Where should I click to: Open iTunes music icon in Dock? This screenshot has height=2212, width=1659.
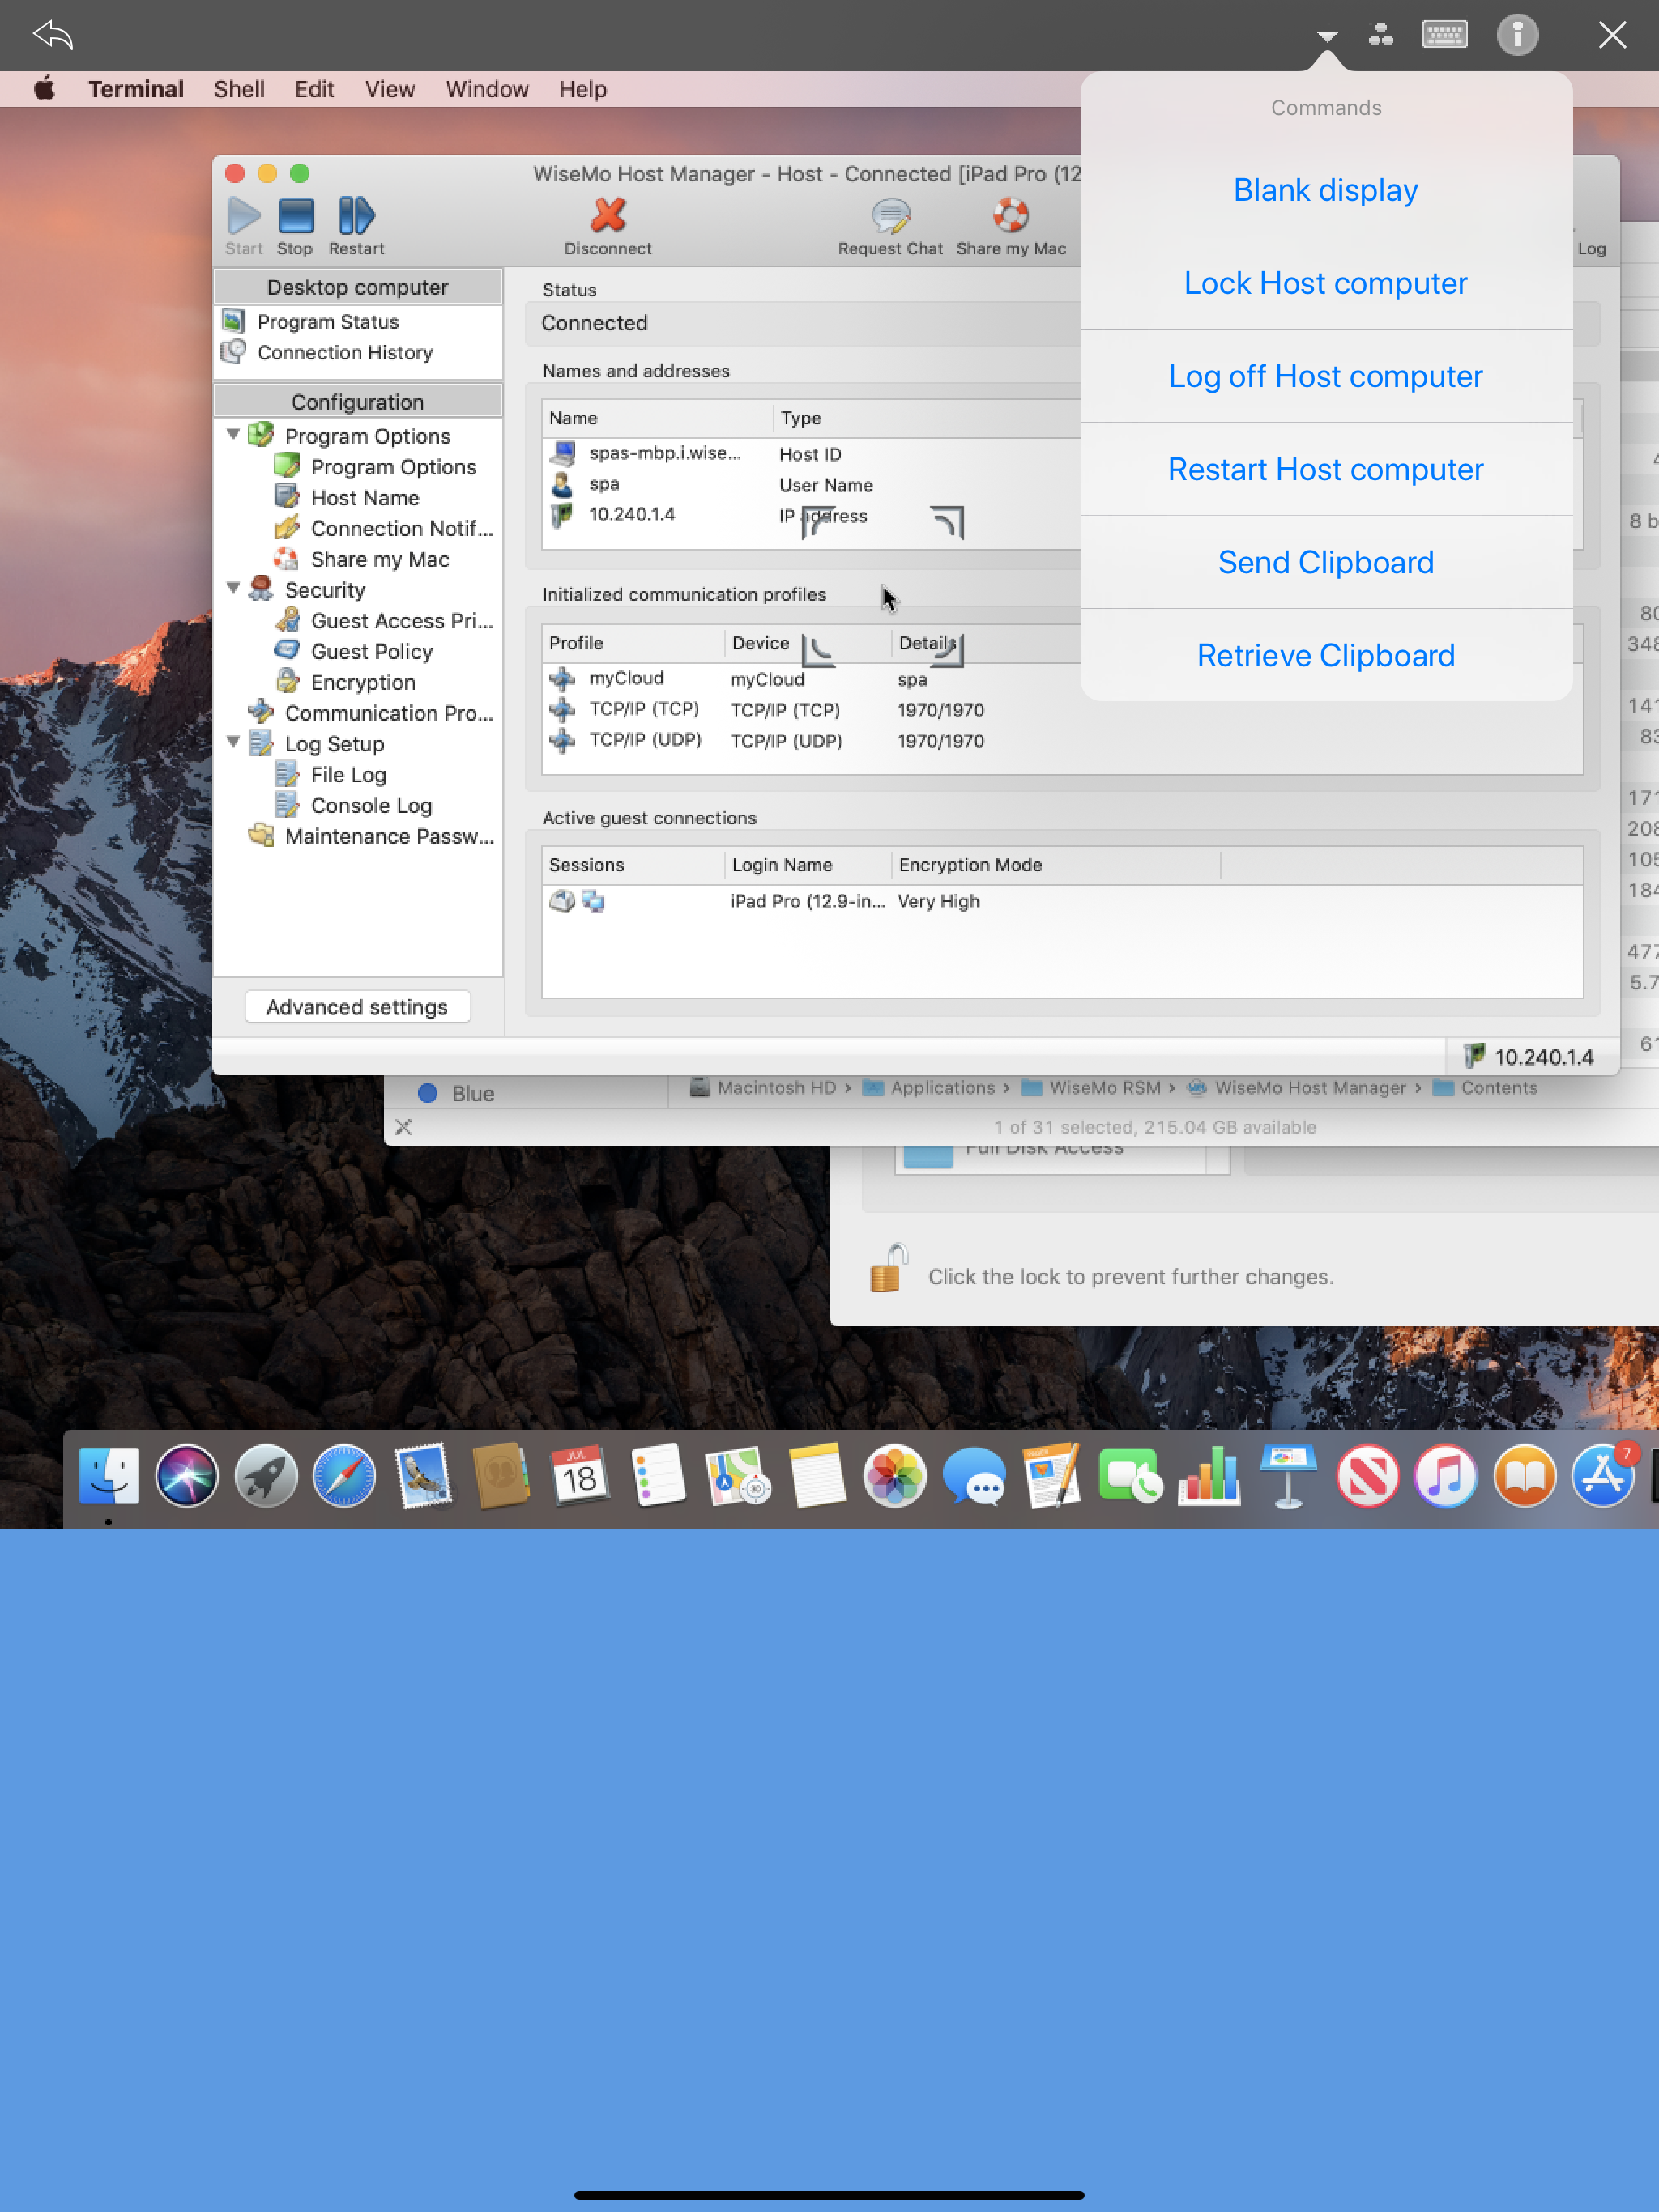1445,1475
